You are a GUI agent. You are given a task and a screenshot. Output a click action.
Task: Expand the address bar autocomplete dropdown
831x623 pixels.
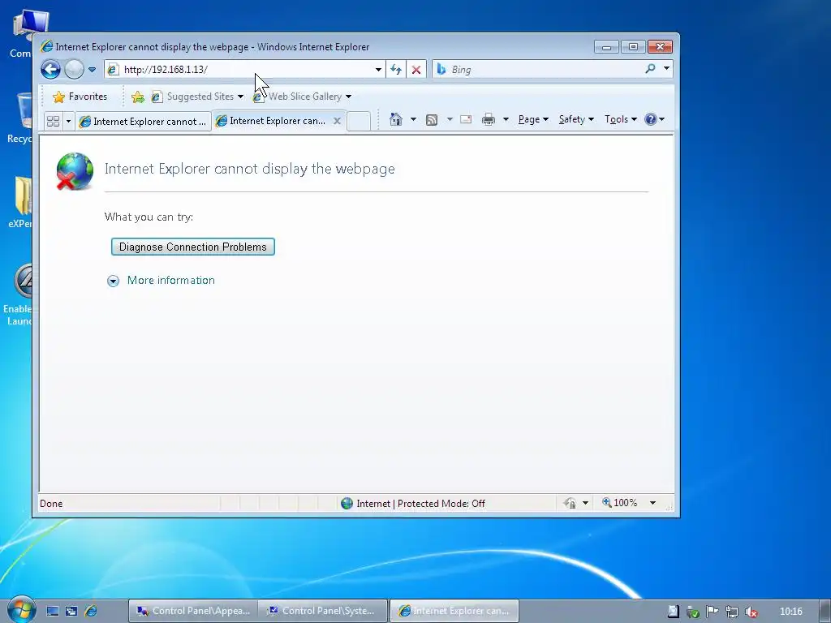pyautogui.click(x=378, y=70)
